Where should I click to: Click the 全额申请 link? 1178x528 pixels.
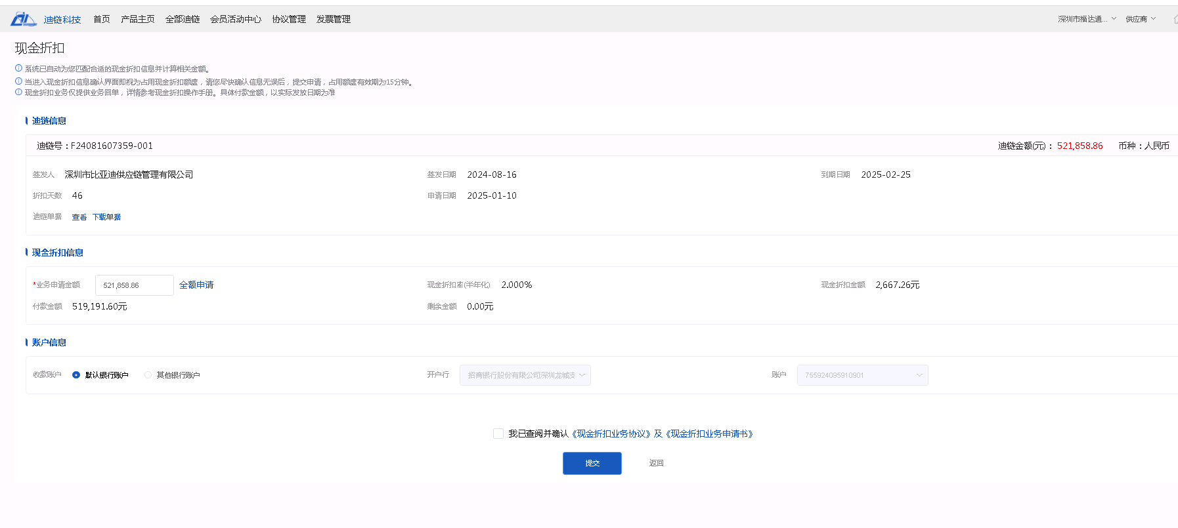(x=196, y=285)
